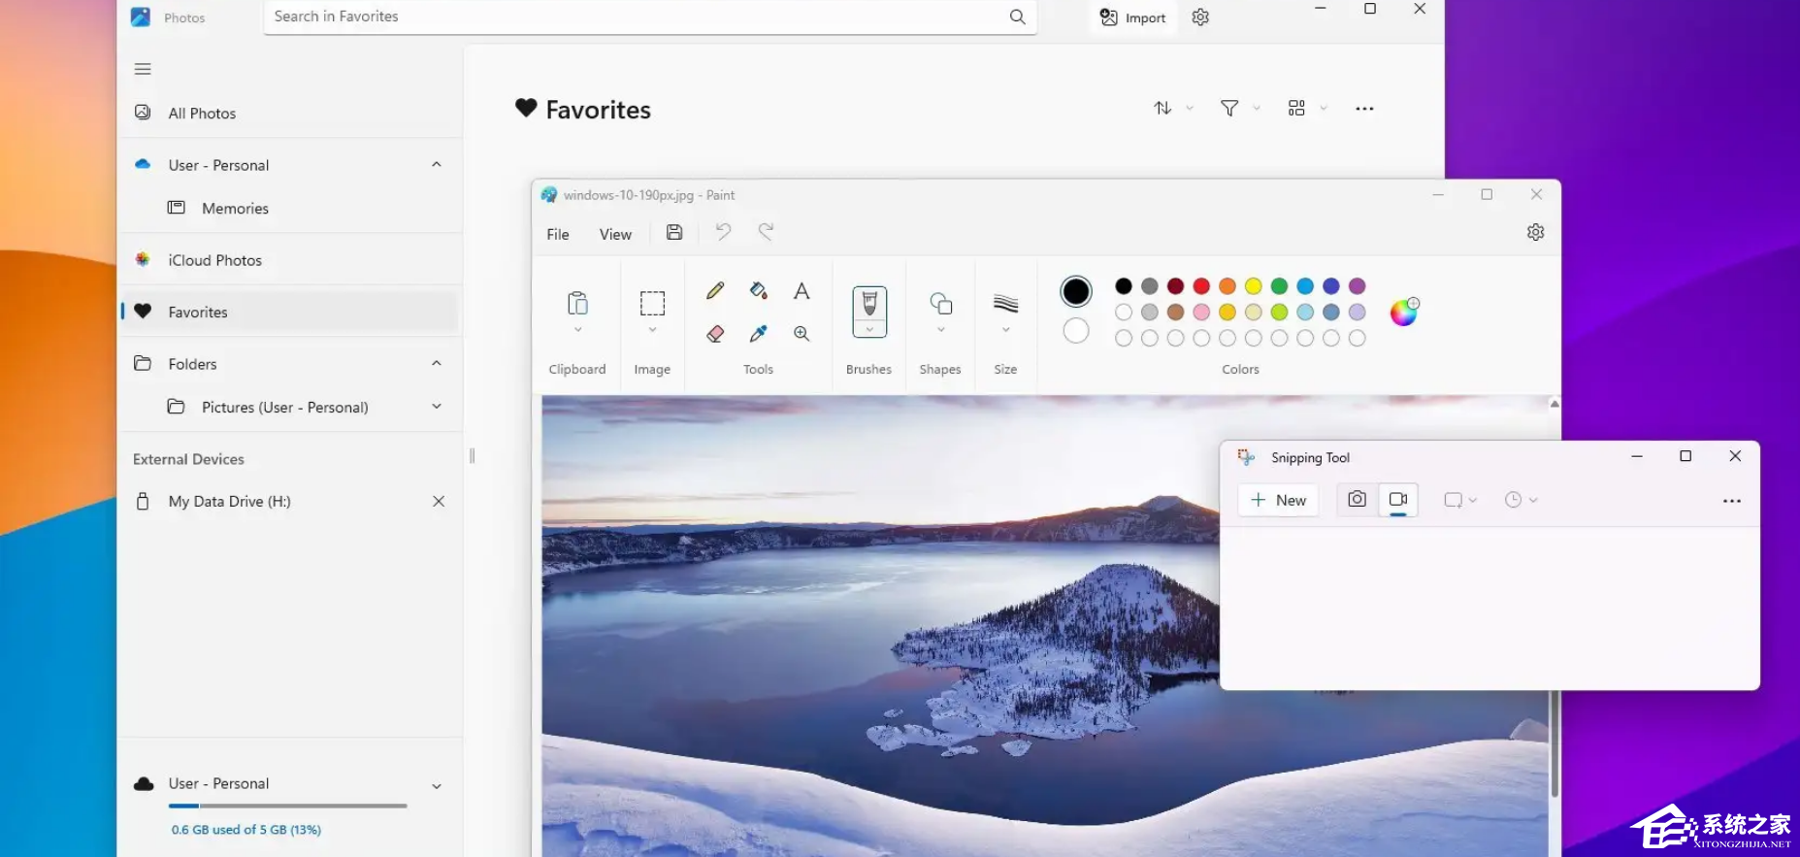Open the Snipping Tool delay dropdown
The image size is (1800, 857).
[1520, 500]
